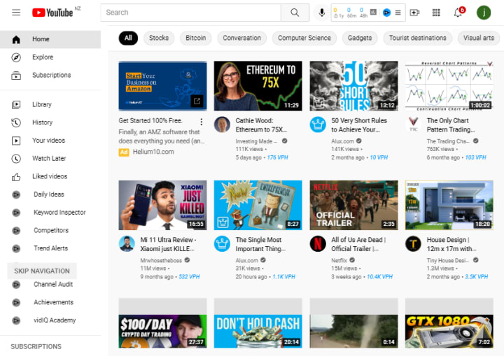The width and height of the screenshot is (504, 356).
Task: Open the House Design thumbnail
Action: 449,205
